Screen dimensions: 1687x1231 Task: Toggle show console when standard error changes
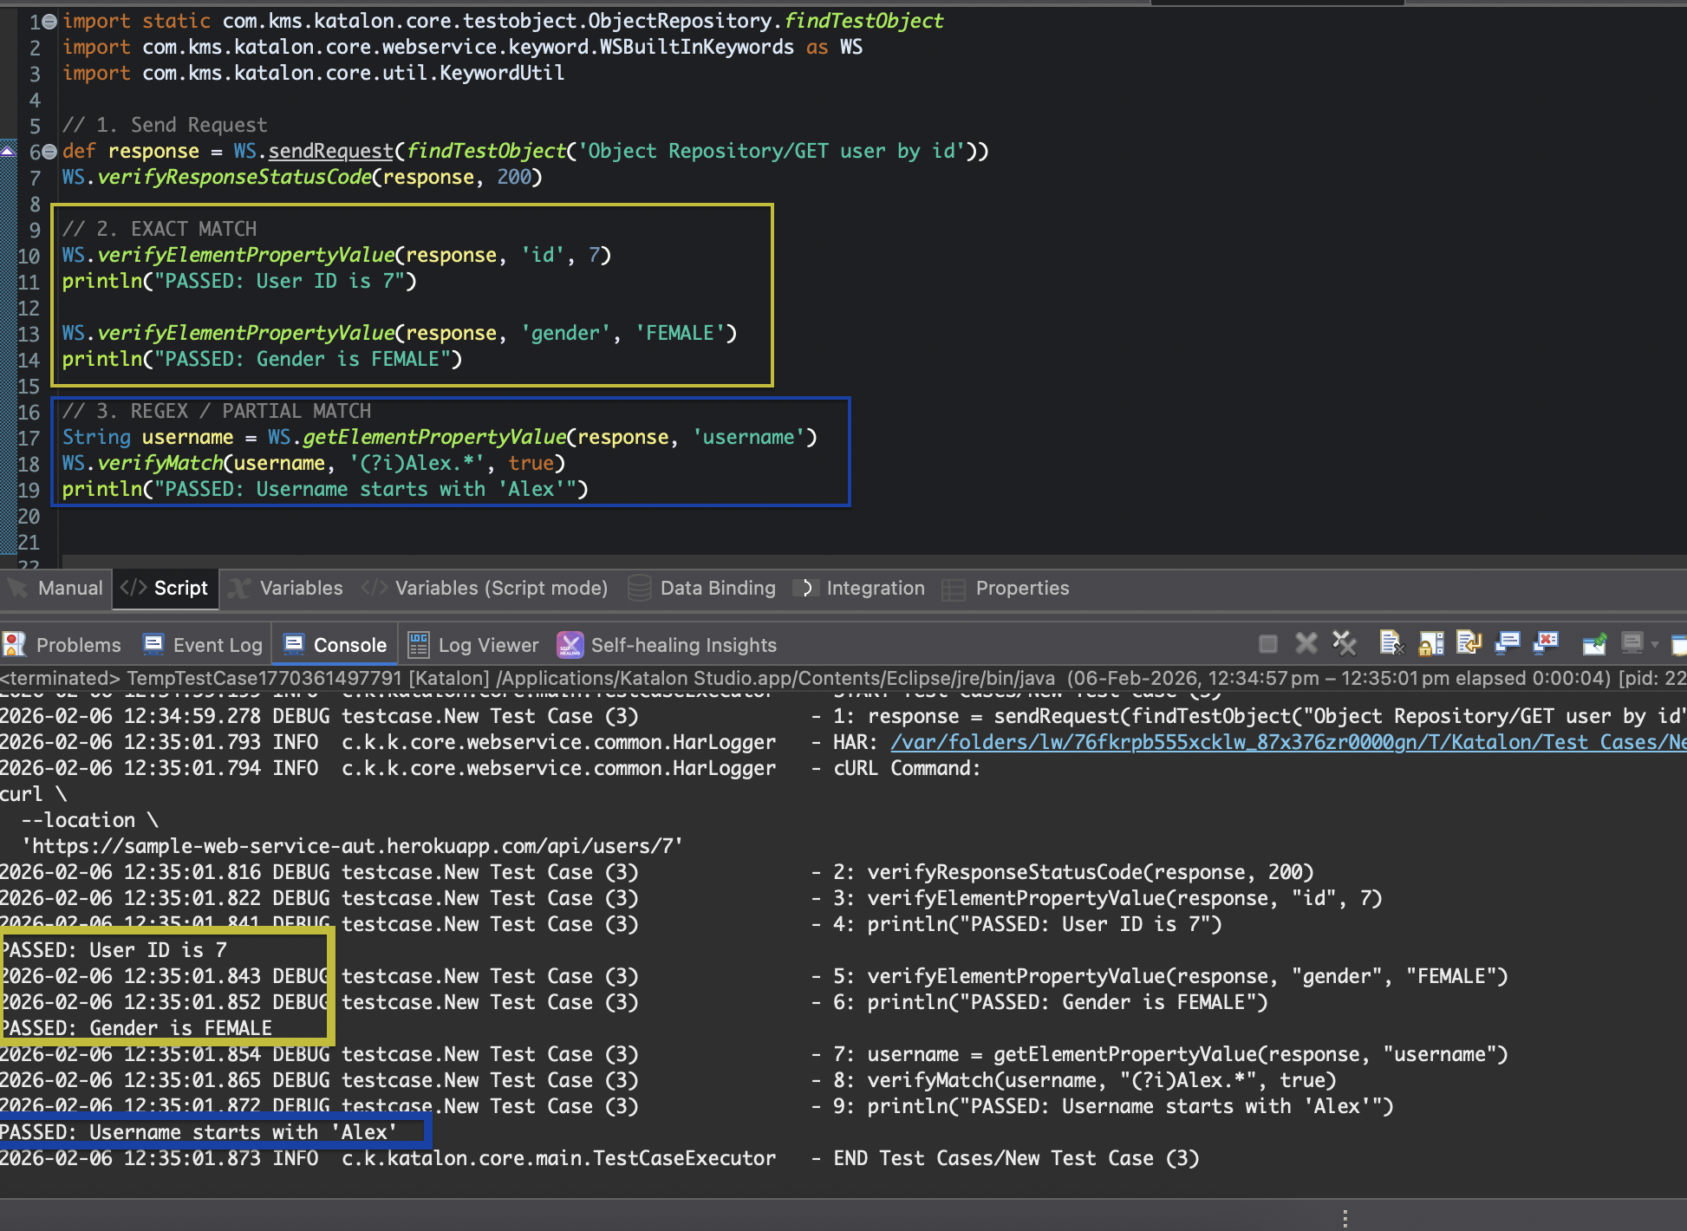point(1546,643)
